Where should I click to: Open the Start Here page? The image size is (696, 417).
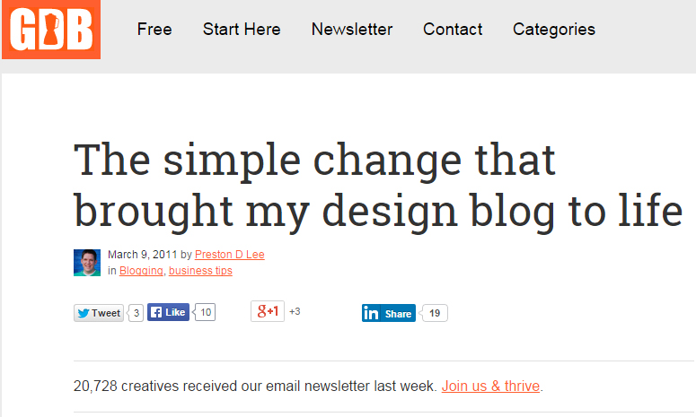[x=242, y=30]
